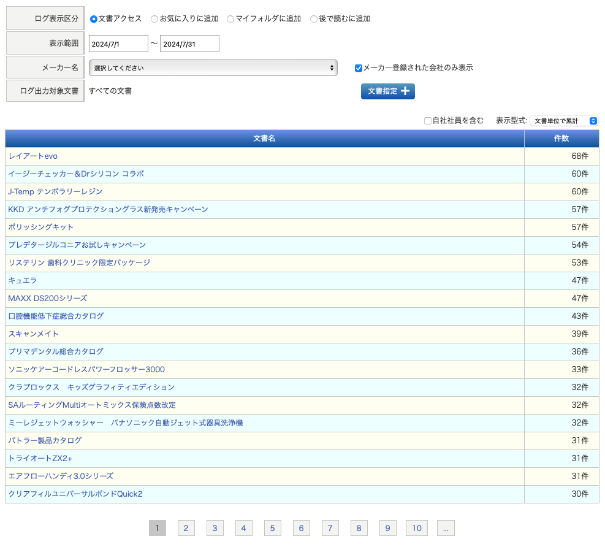Open ミーレジェットウォッシャー パナソニック link
605x547 pixels.
[126, 423]
